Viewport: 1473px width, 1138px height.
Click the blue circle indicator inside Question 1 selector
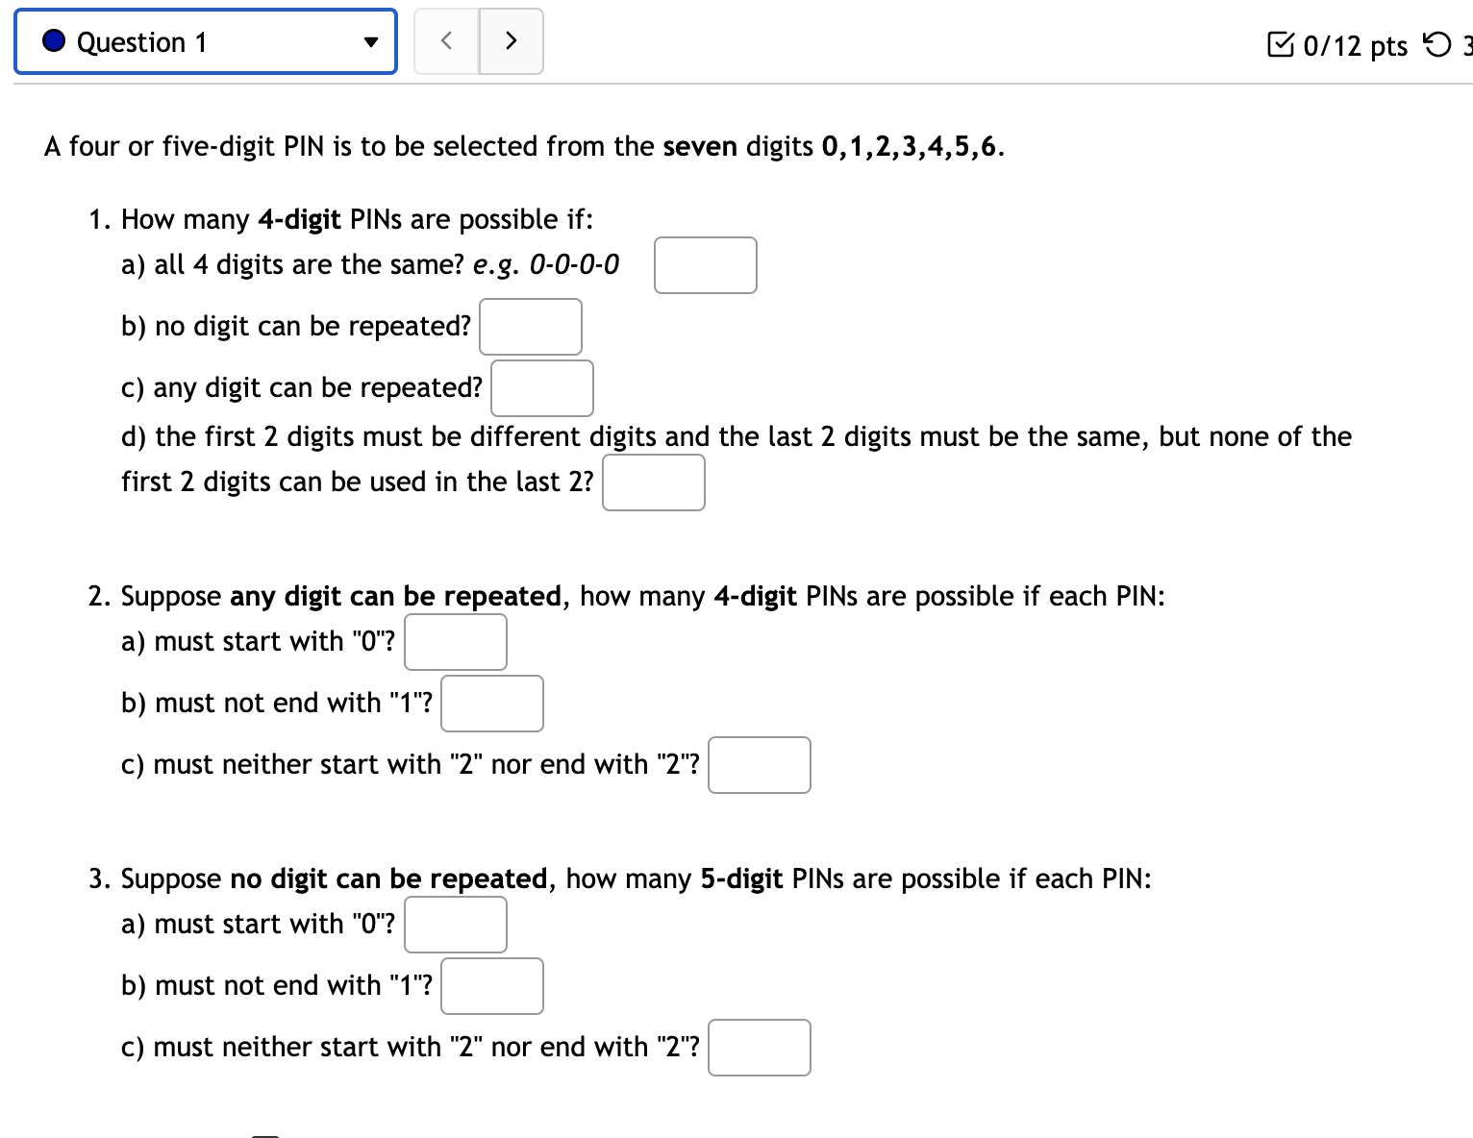[x=53, y=41]
